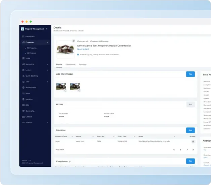Click Property Overview breadcrumb link

pyautogui.click(x=70, y=31)
